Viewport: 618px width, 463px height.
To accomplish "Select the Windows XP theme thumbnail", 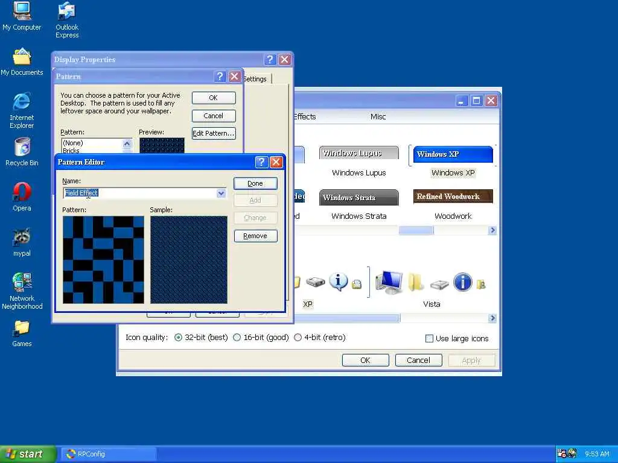I will coord(453,154).
